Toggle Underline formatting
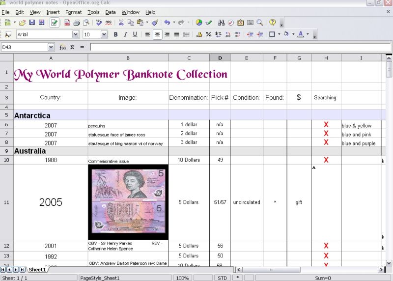Screen dimensions: 393x281 pyautogui.click(x=135, y=34)
